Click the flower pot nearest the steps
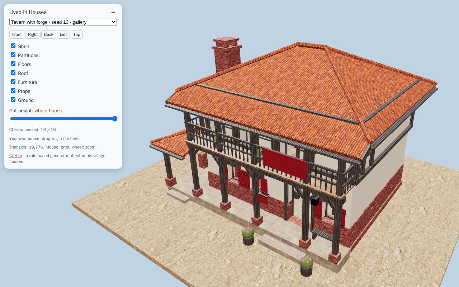The image size is (459, 287). point(306,266)
